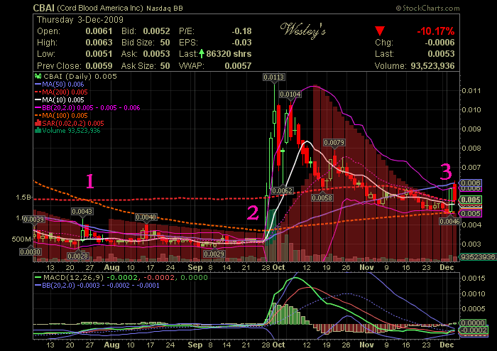
Task: Click the 0.0079 price label on chart
Action: point(334,143)
